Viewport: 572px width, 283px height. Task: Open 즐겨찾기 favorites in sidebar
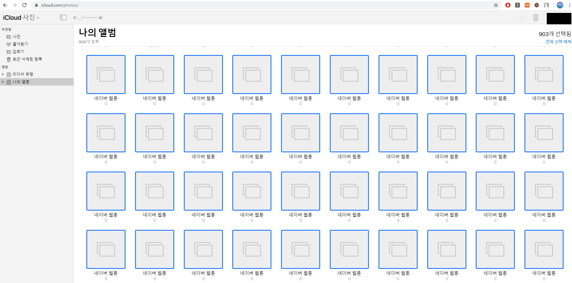click(20, 44)
